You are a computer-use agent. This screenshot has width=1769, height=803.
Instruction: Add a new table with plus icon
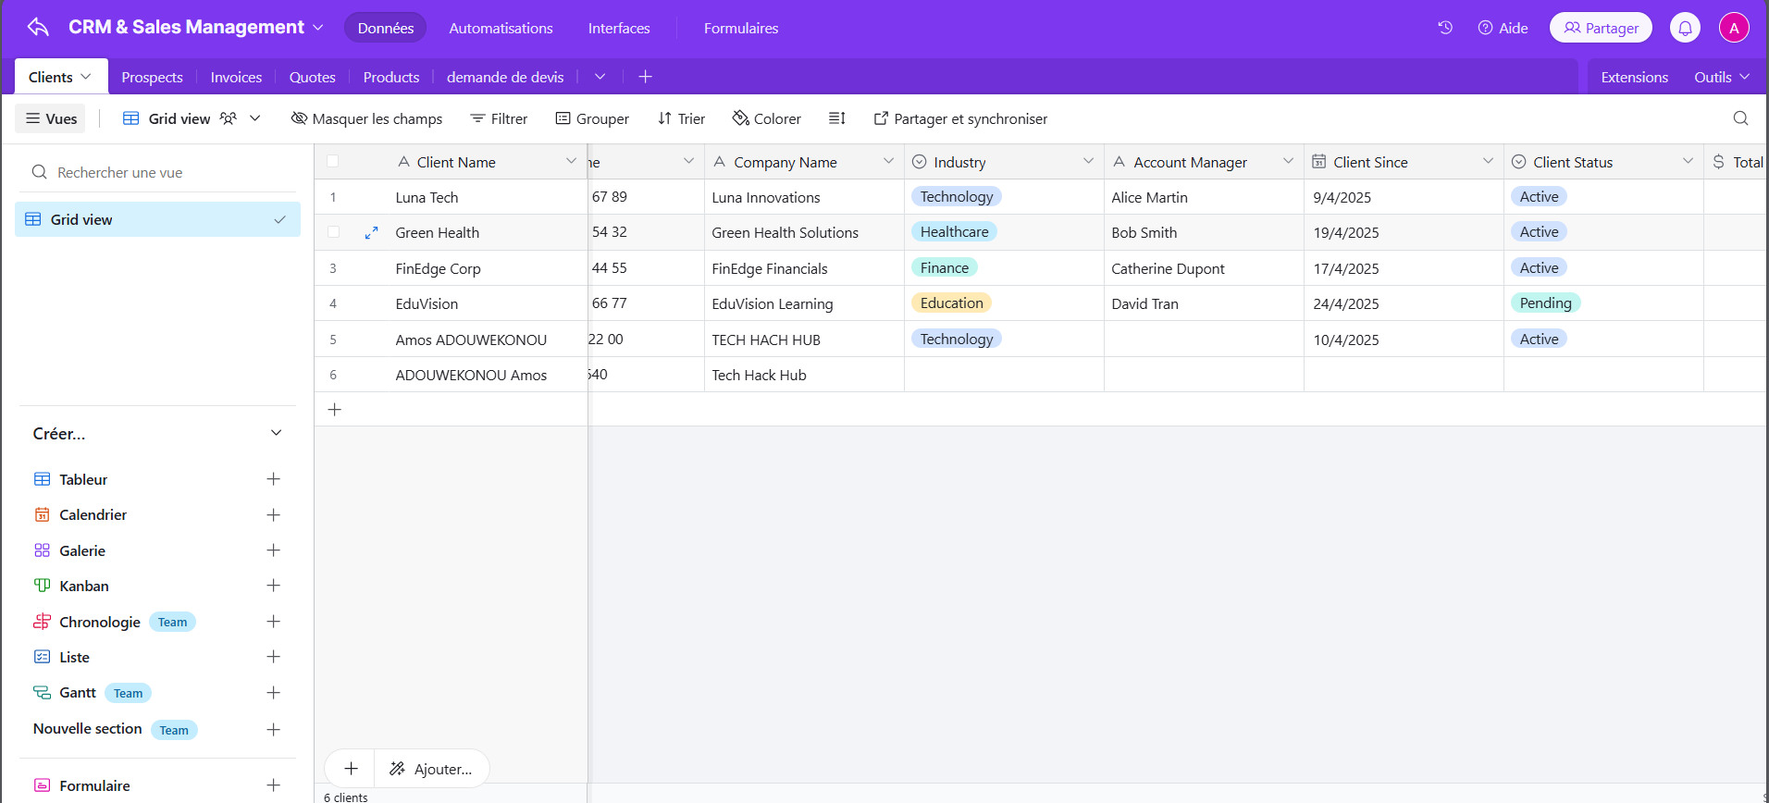(645, 77)
